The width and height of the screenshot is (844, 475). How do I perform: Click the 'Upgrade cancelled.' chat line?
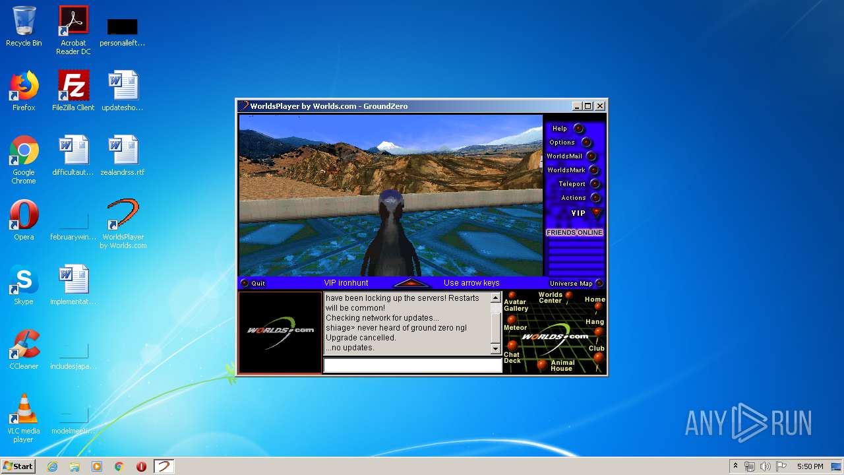[x=361, y=338]
